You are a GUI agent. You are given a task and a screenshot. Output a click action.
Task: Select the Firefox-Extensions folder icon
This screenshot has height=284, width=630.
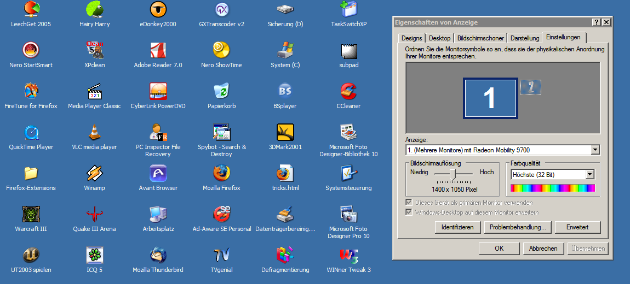pos(31,173)
